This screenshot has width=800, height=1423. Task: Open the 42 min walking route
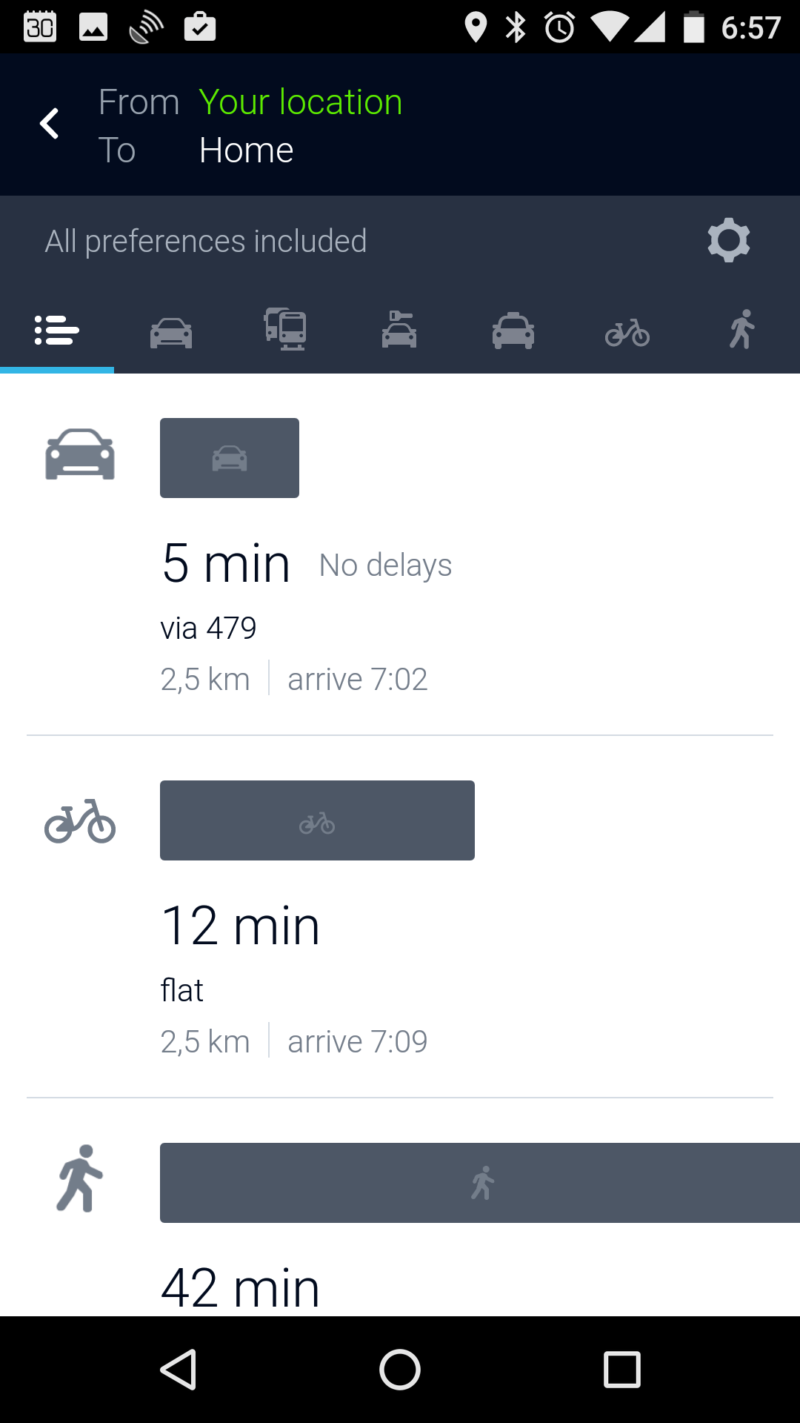coord(241,1288)
